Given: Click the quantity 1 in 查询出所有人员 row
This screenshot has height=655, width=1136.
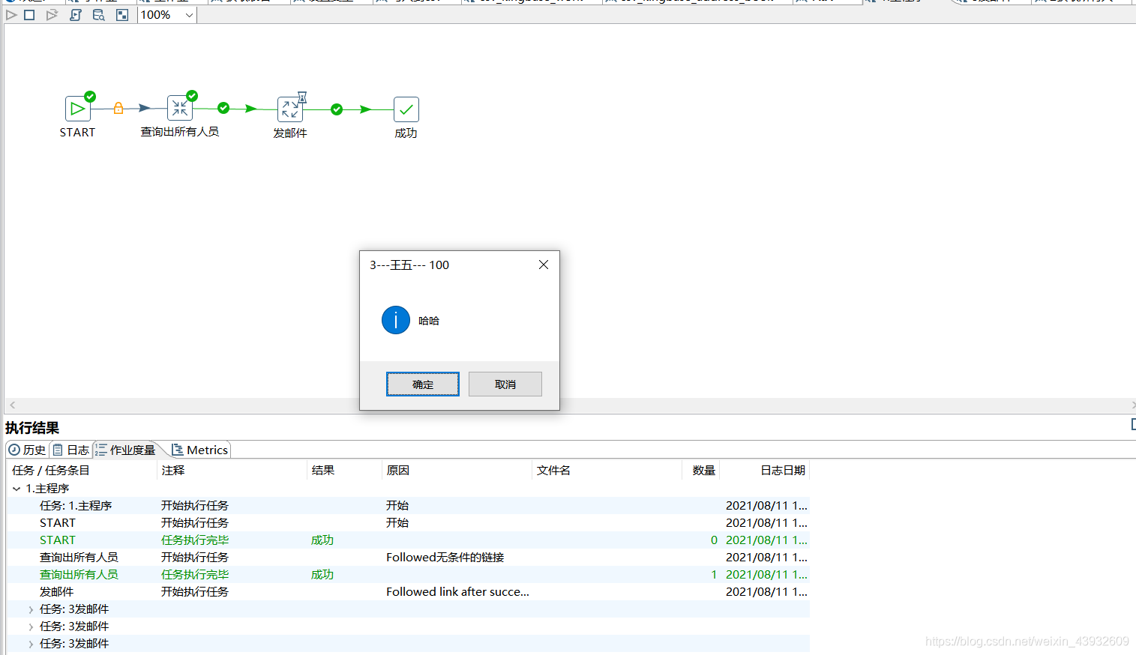Looking at the screenshot, I should 714,574.
